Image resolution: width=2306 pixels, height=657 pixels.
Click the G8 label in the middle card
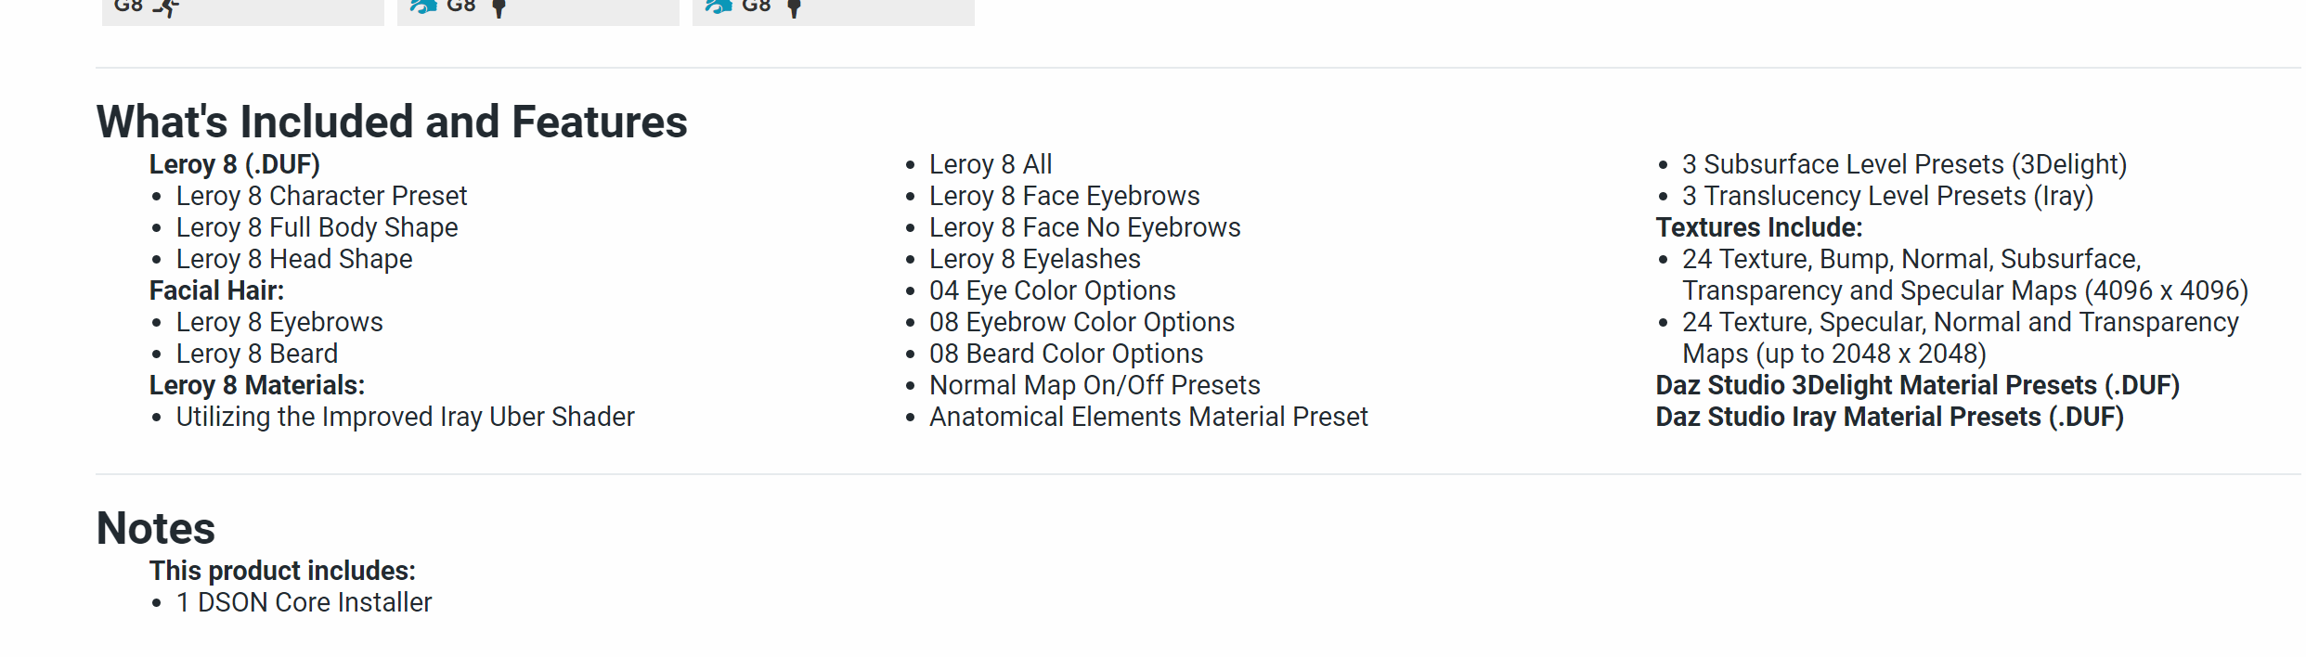[461, 6]
